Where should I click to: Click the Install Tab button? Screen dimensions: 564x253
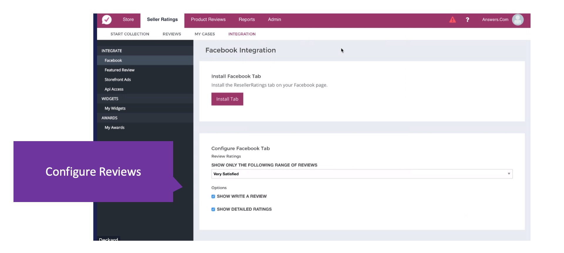point(227,99)
